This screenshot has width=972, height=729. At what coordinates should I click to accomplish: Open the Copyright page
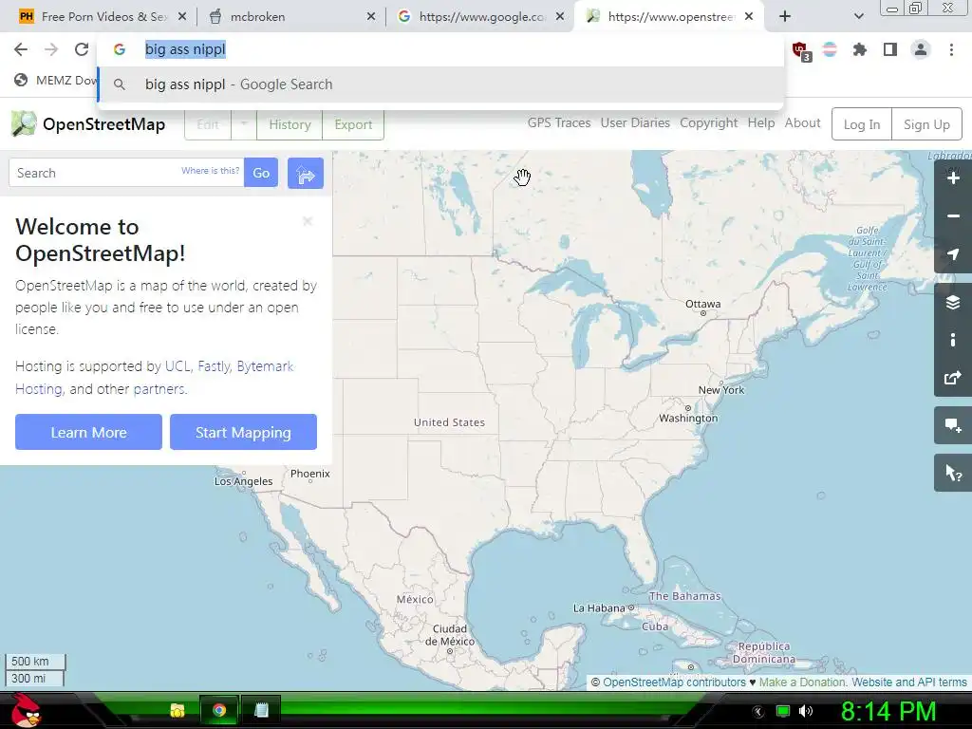(x=708, y=122)
